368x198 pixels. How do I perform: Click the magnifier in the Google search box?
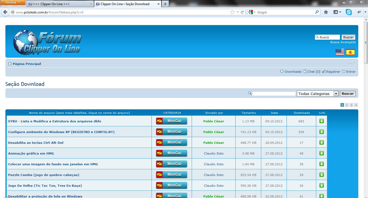[317, 12]
